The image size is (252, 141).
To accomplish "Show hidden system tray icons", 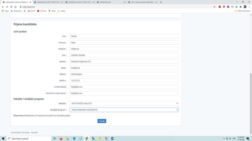I will [x=224, y=138].
